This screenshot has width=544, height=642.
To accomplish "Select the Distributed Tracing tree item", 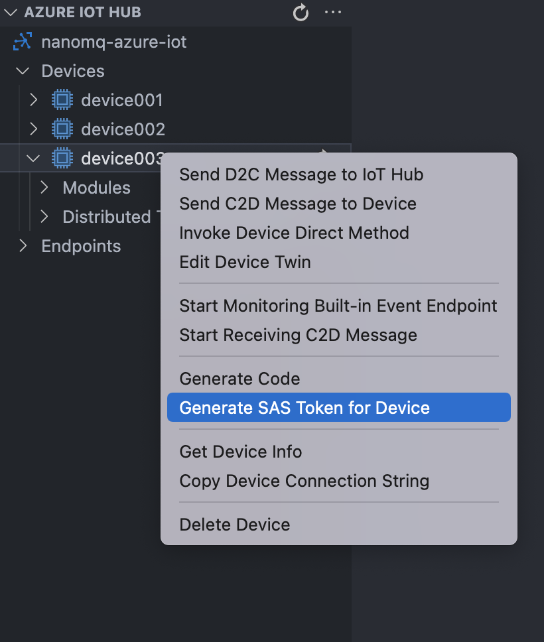I will (106, 217).
